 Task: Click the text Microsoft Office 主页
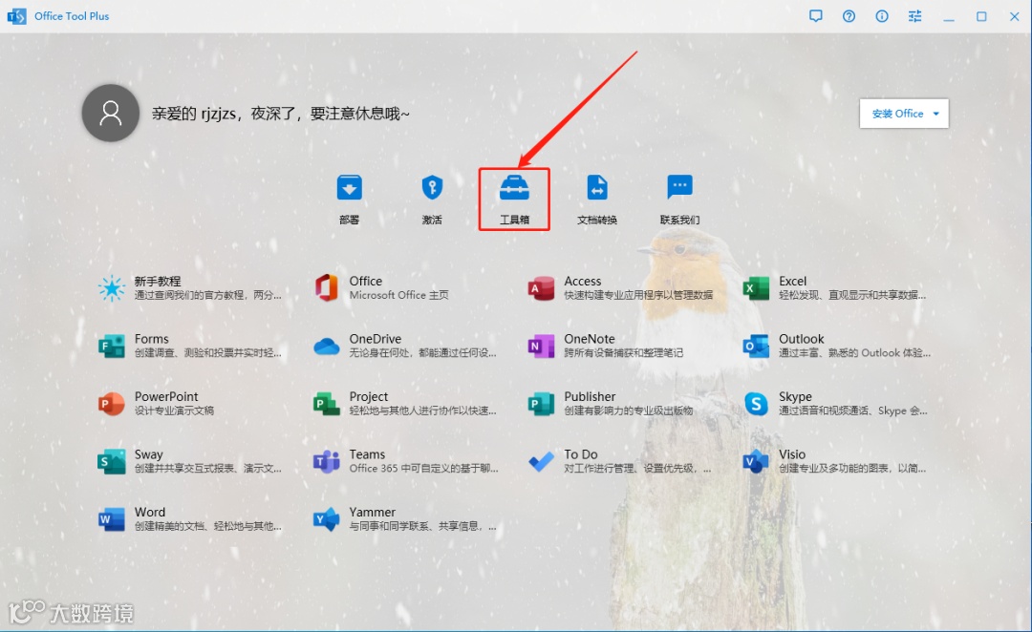click(398, 295)
